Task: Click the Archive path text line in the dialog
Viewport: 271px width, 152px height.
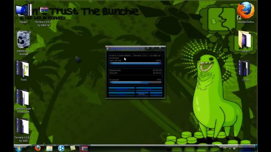Action: click(x=135, y=55)
